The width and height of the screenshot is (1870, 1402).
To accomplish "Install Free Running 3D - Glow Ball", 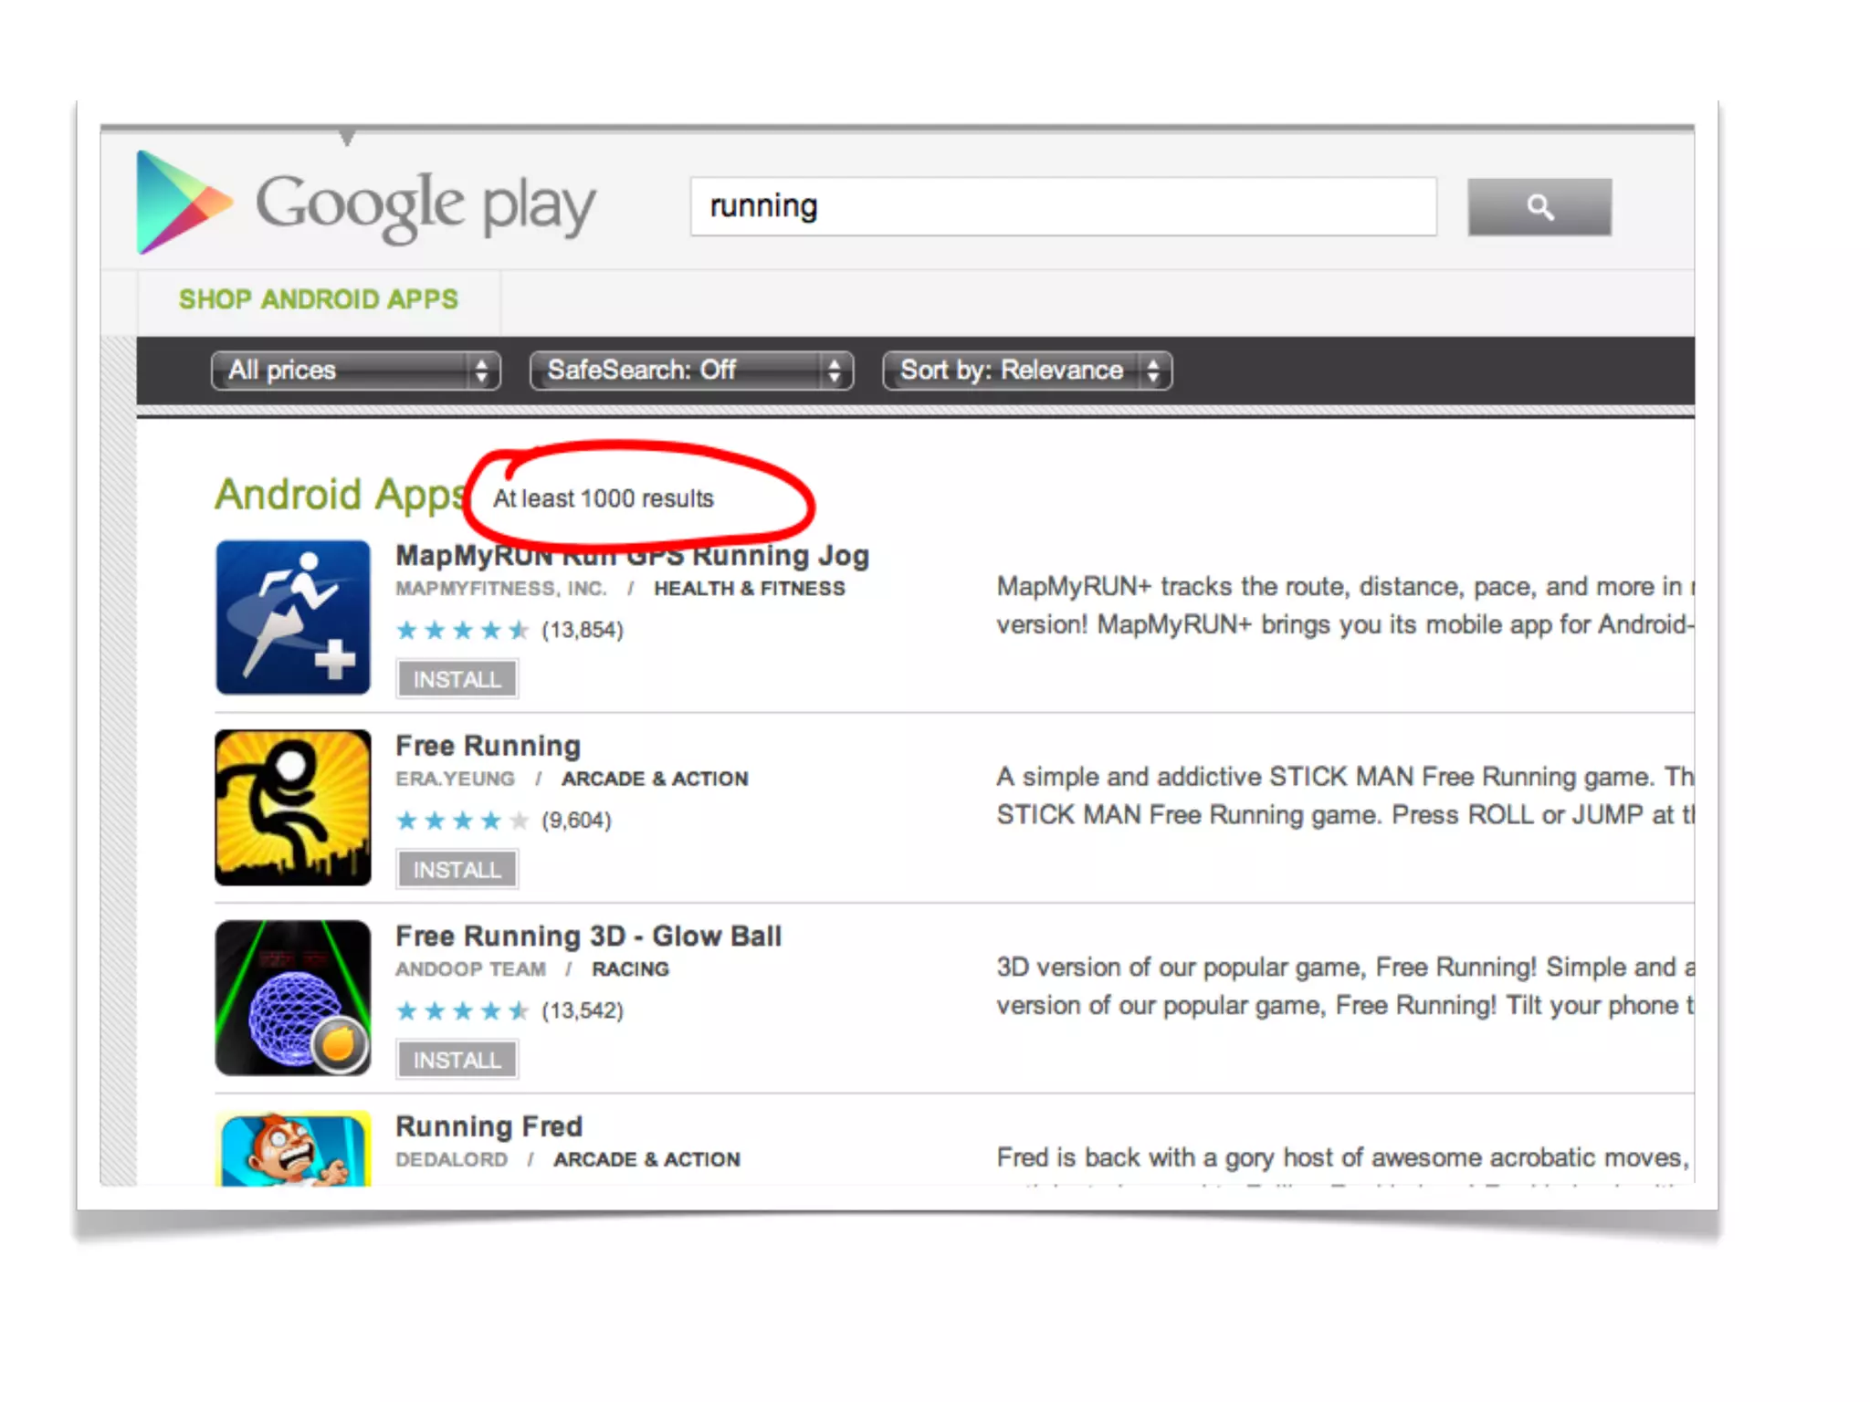I will 457,1060.
